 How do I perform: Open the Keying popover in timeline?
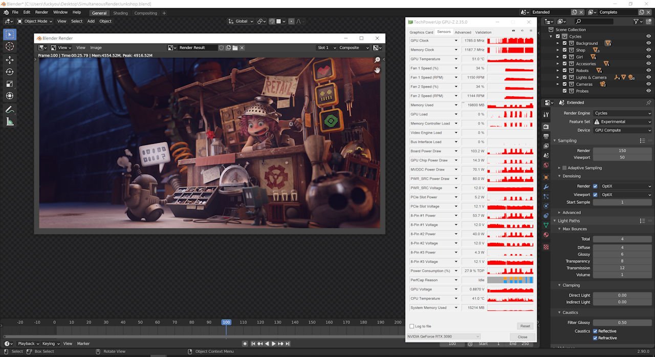coord(50,344)
